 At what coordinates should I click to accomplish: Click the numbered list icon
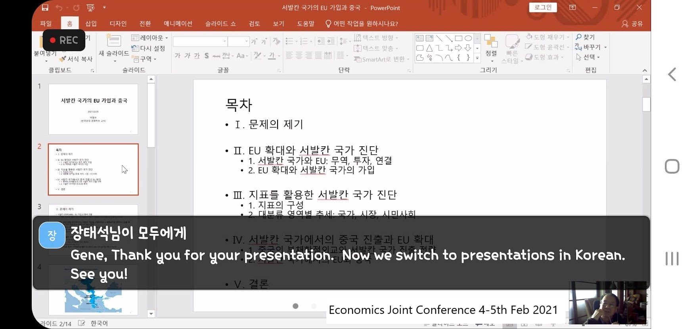pos(304,41)
